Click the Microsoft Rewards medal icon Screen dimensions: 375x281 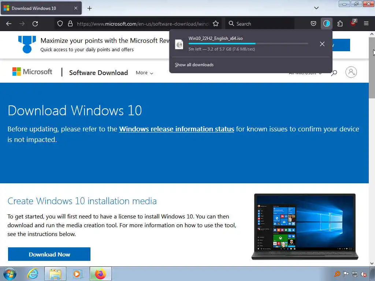click(x=27, y=44)
